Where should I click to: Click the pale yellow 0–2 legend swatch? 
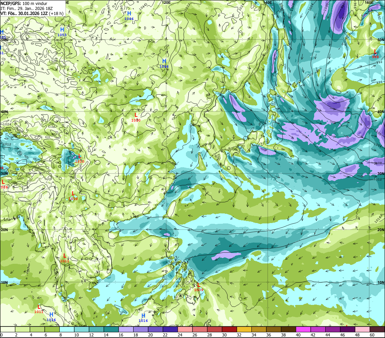(8, 329)
